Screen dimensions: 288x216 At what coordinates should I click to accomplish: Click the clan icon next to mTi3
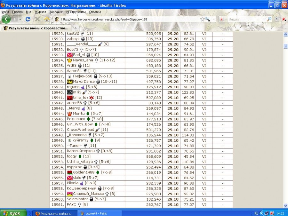point(70,92)
